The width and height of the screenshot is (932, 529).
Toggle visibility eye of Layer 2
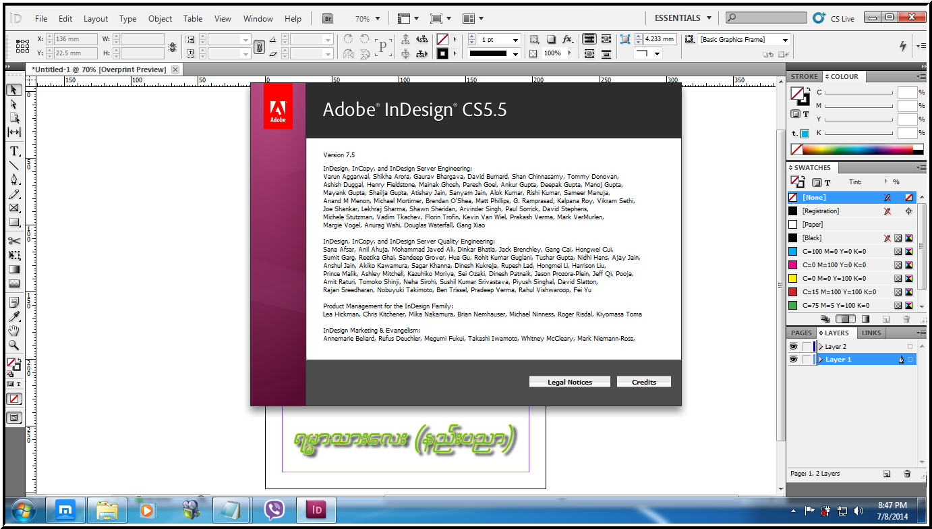[794, 346]
